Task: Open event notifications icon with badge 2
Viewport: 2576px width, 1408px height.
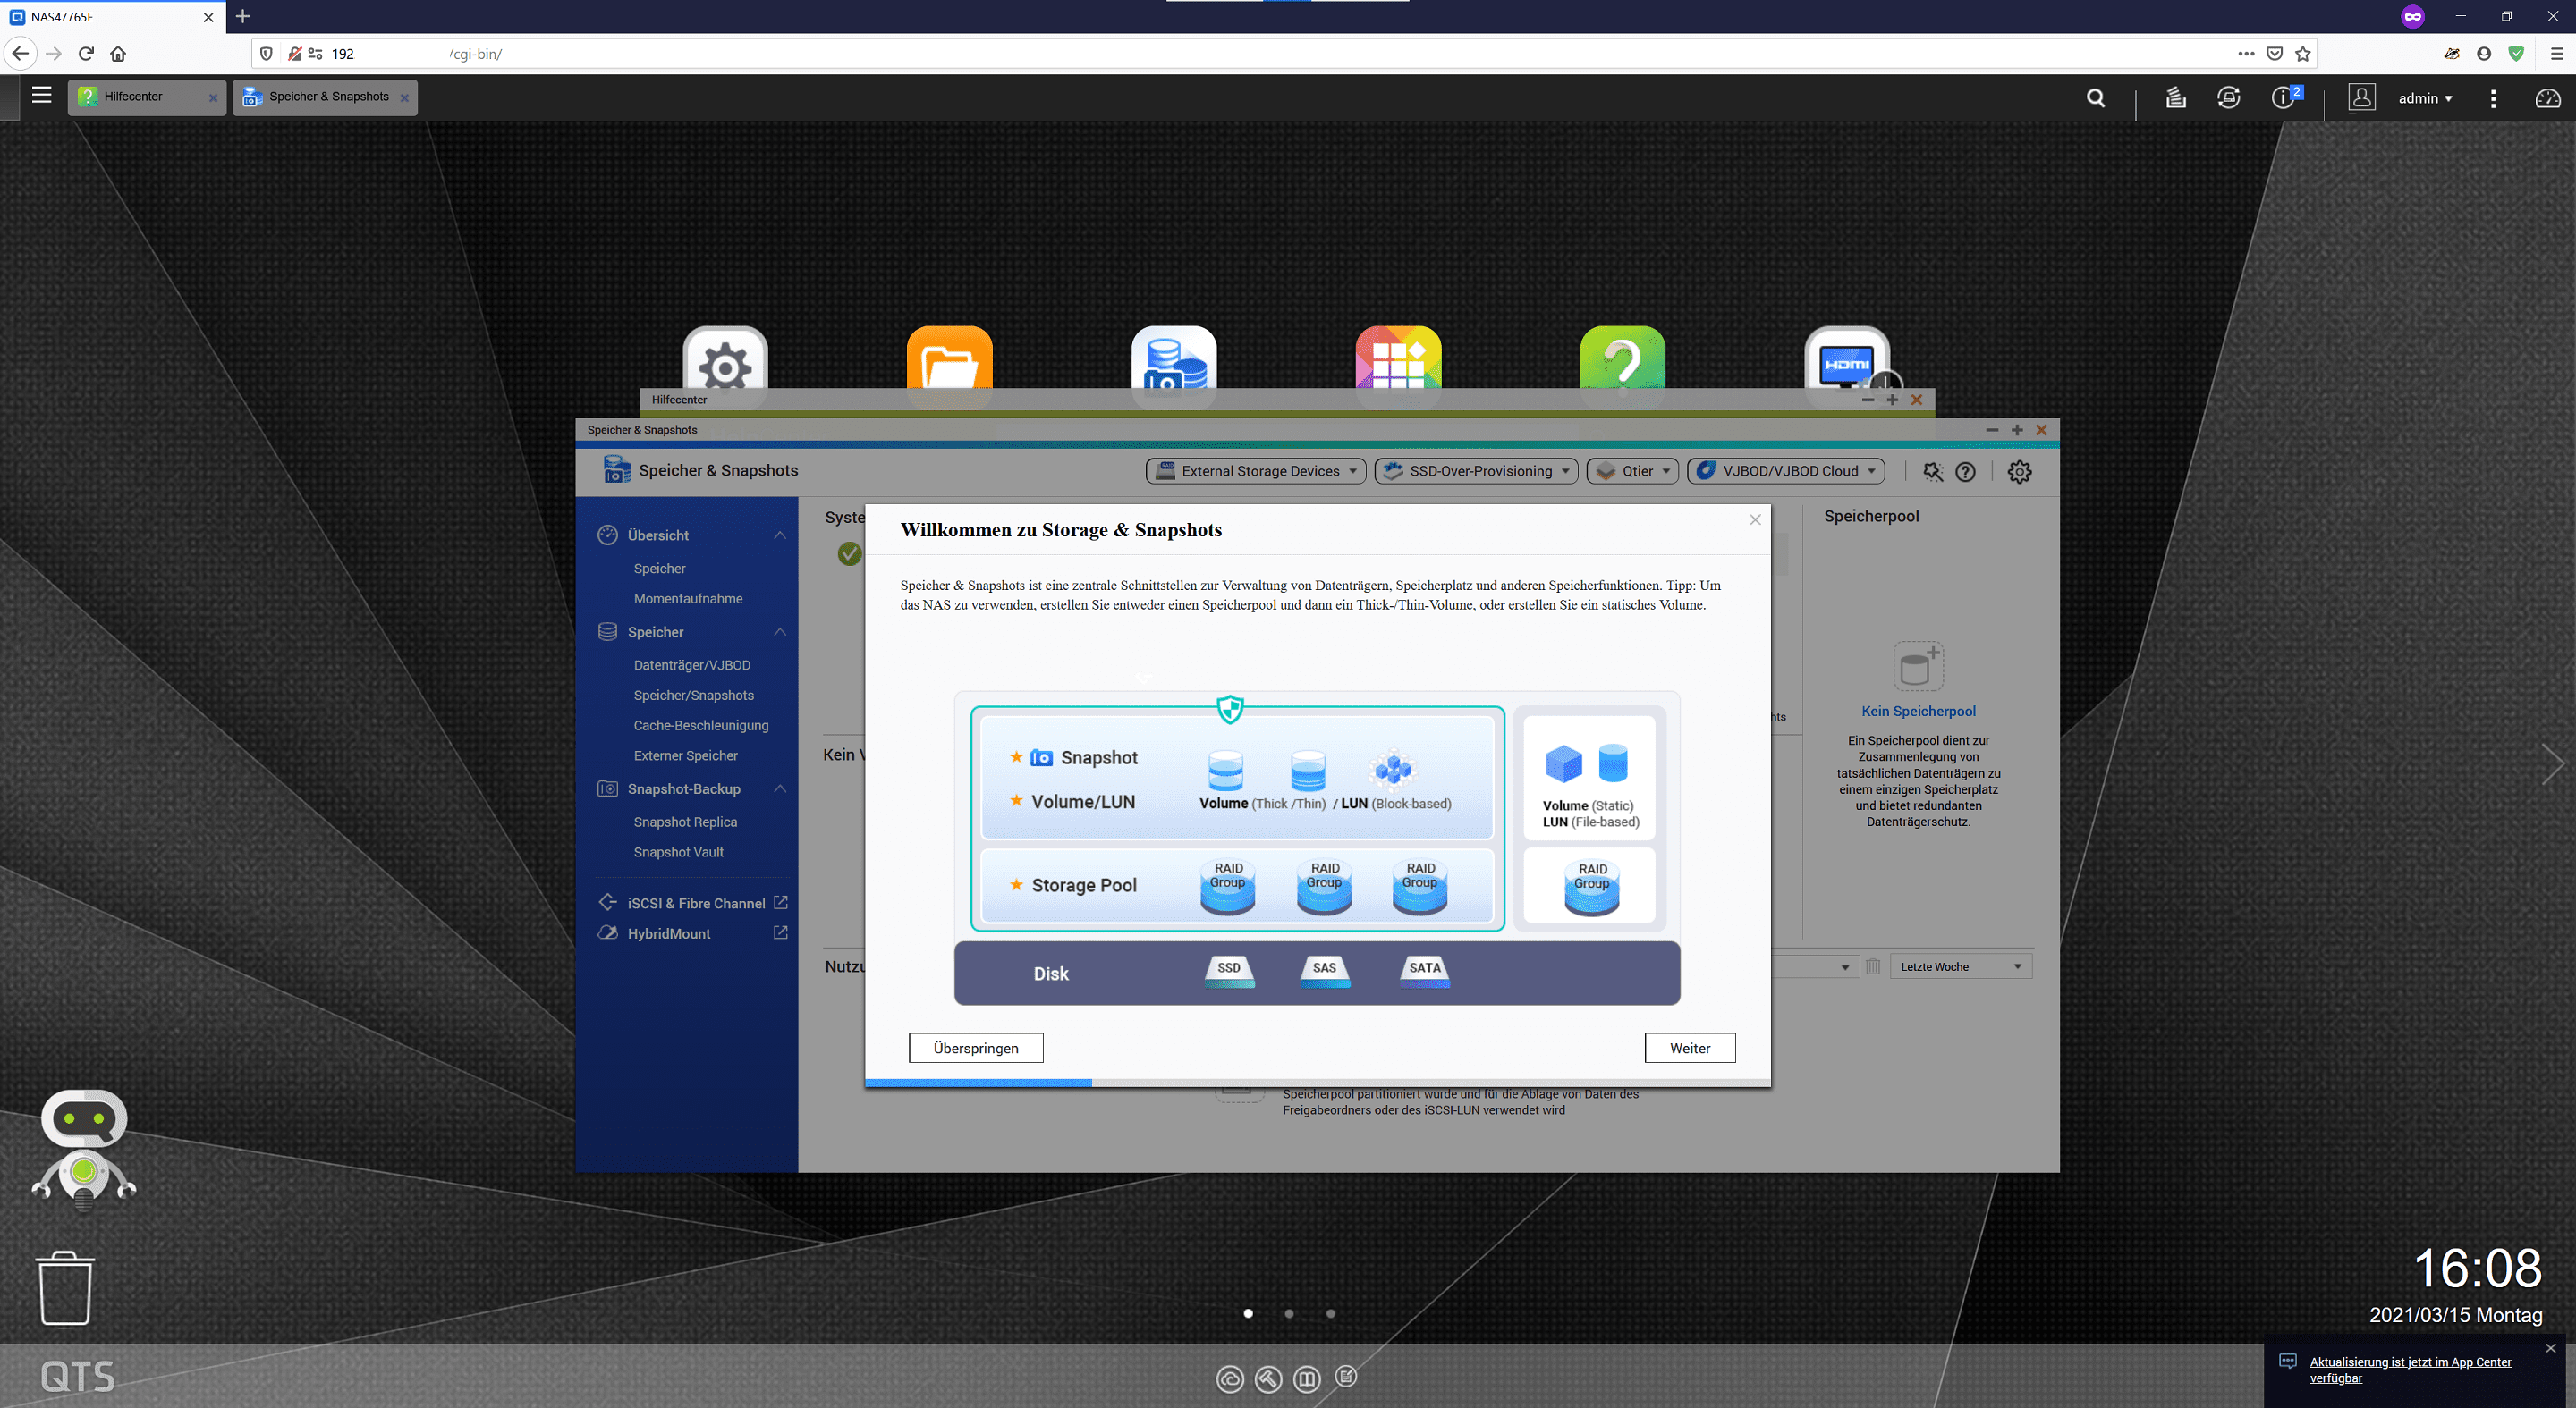Action: [x=2284, y=97]
